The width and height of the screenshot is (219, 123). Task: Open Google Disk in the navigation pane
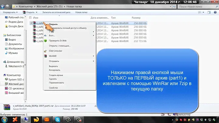point(15,26)
